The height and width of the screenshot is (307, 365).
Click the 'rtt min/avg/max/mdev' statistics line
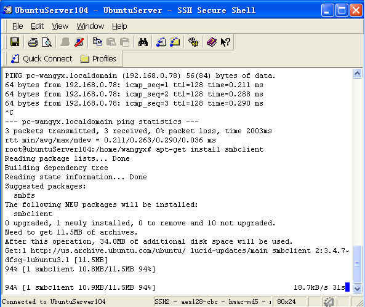pyautogui.click(x=110, y=140)
